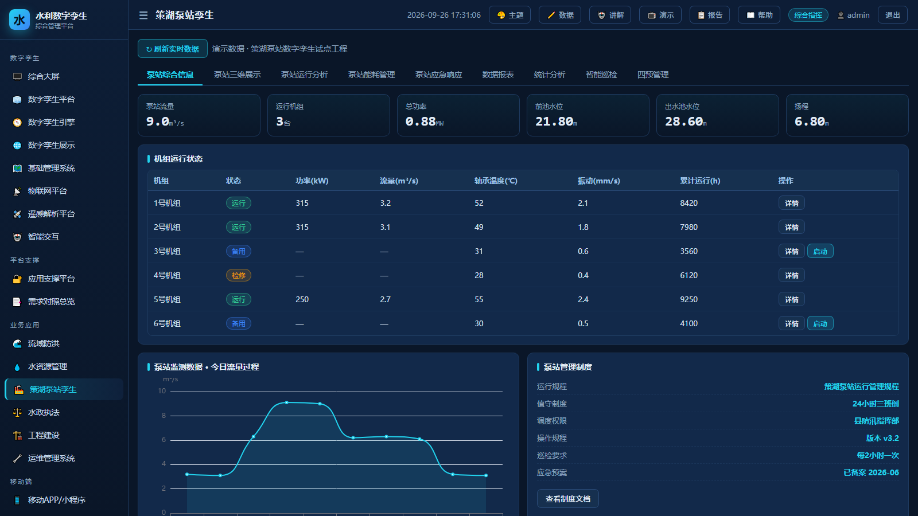The height and width of the screenshot is (516, 918).
Task: Open 移动APP/小程序 in sidebar
Action: (64, 500)
